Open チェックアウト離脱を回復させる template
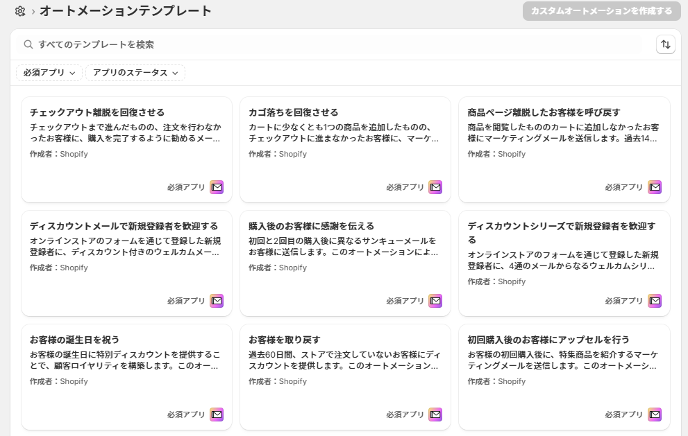Image resolution: width=688 pixels, height=436 pixels. click(x=97, y=112)
